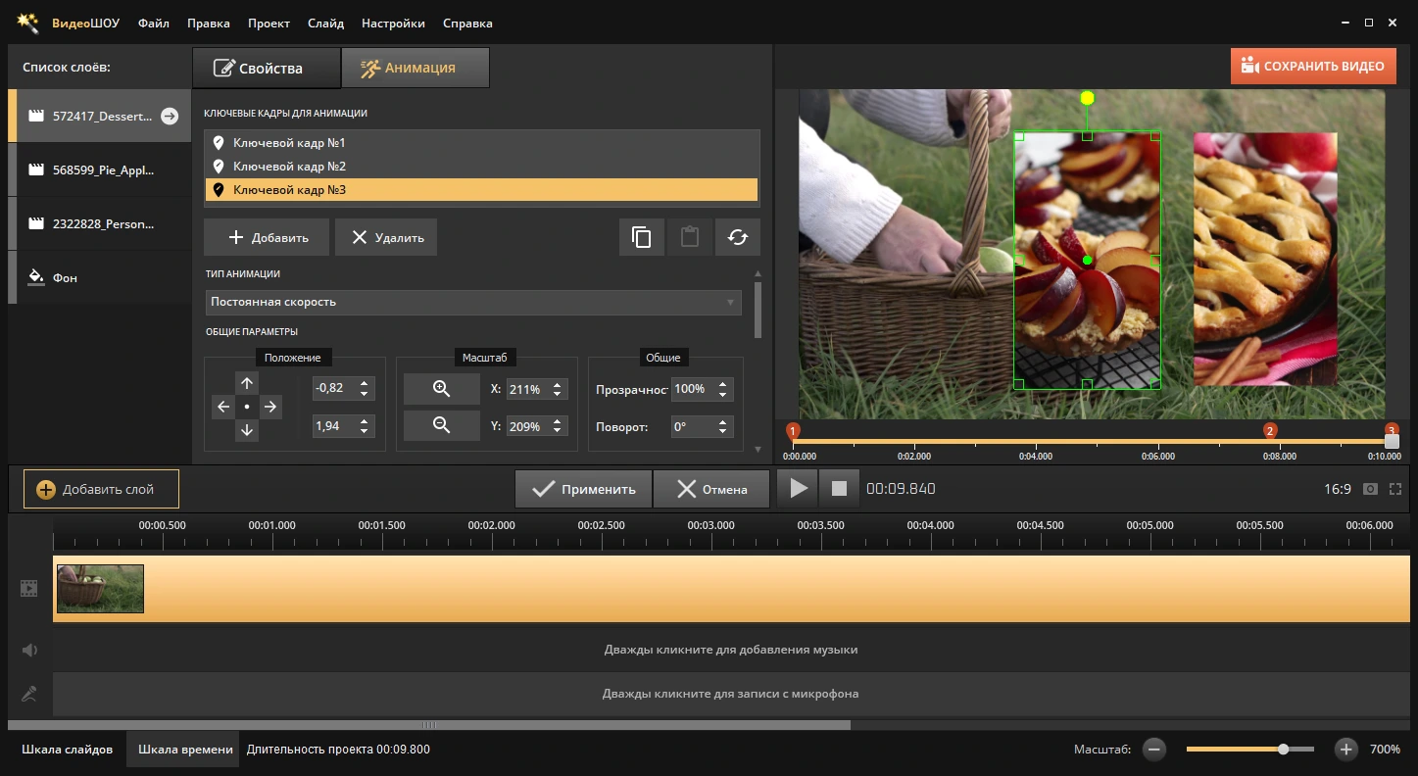Viewport: 1418px width, 776px height.
Task: Expand the Постоянная скорость animation type dropdown
Action: point(473,302)
